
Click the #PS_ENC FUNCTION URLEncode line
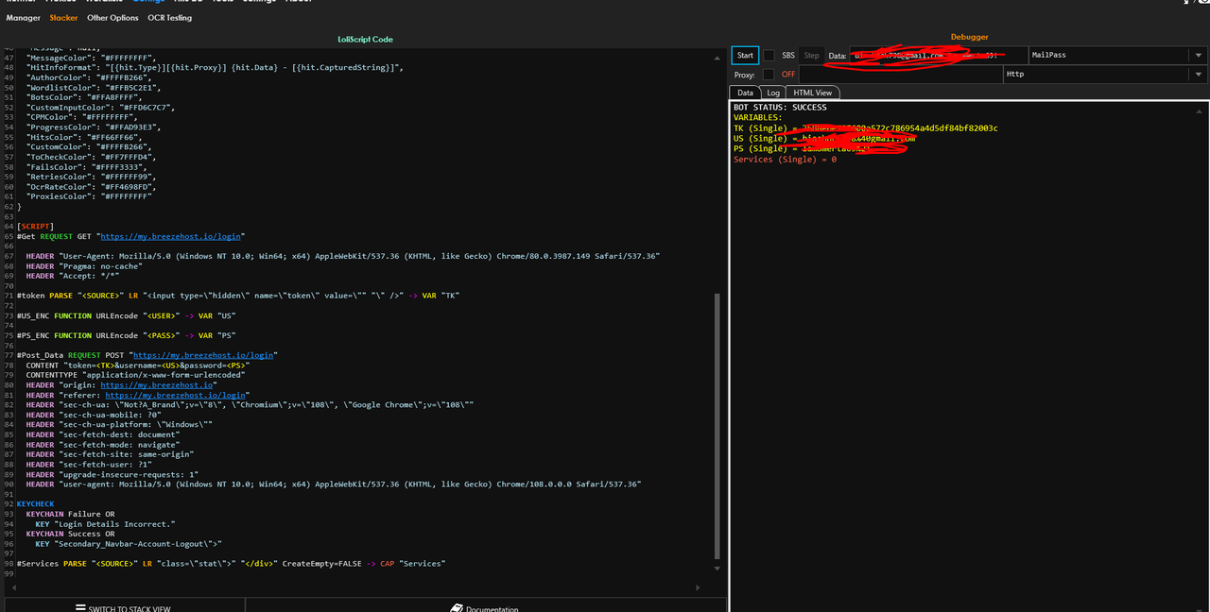coord(126,335)
